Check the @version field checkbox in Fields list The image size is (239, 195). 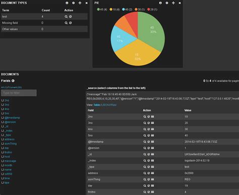(3, 122)
